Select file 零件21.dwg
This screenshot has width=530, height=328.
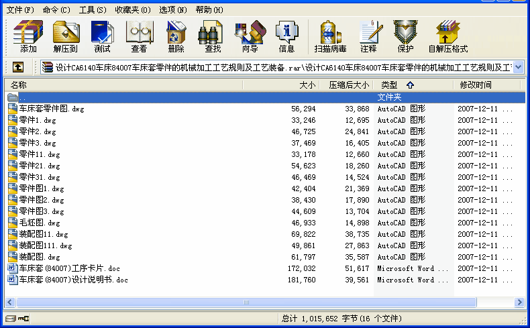pyautogui.click(x=40, y=166)
